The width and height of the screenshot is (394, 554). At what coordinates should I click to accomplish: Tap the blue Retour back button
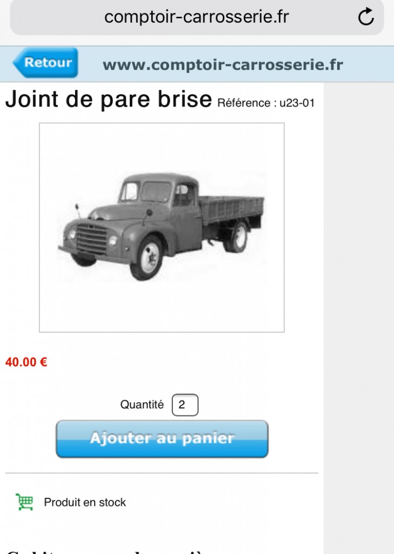pyautogui.click(x=45, y=63)
